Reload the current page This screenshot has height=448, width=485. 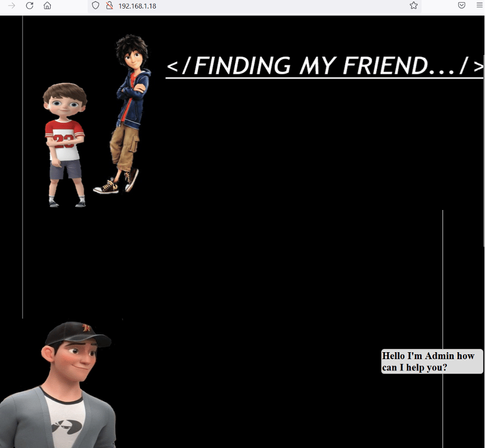tap(30, 6)
